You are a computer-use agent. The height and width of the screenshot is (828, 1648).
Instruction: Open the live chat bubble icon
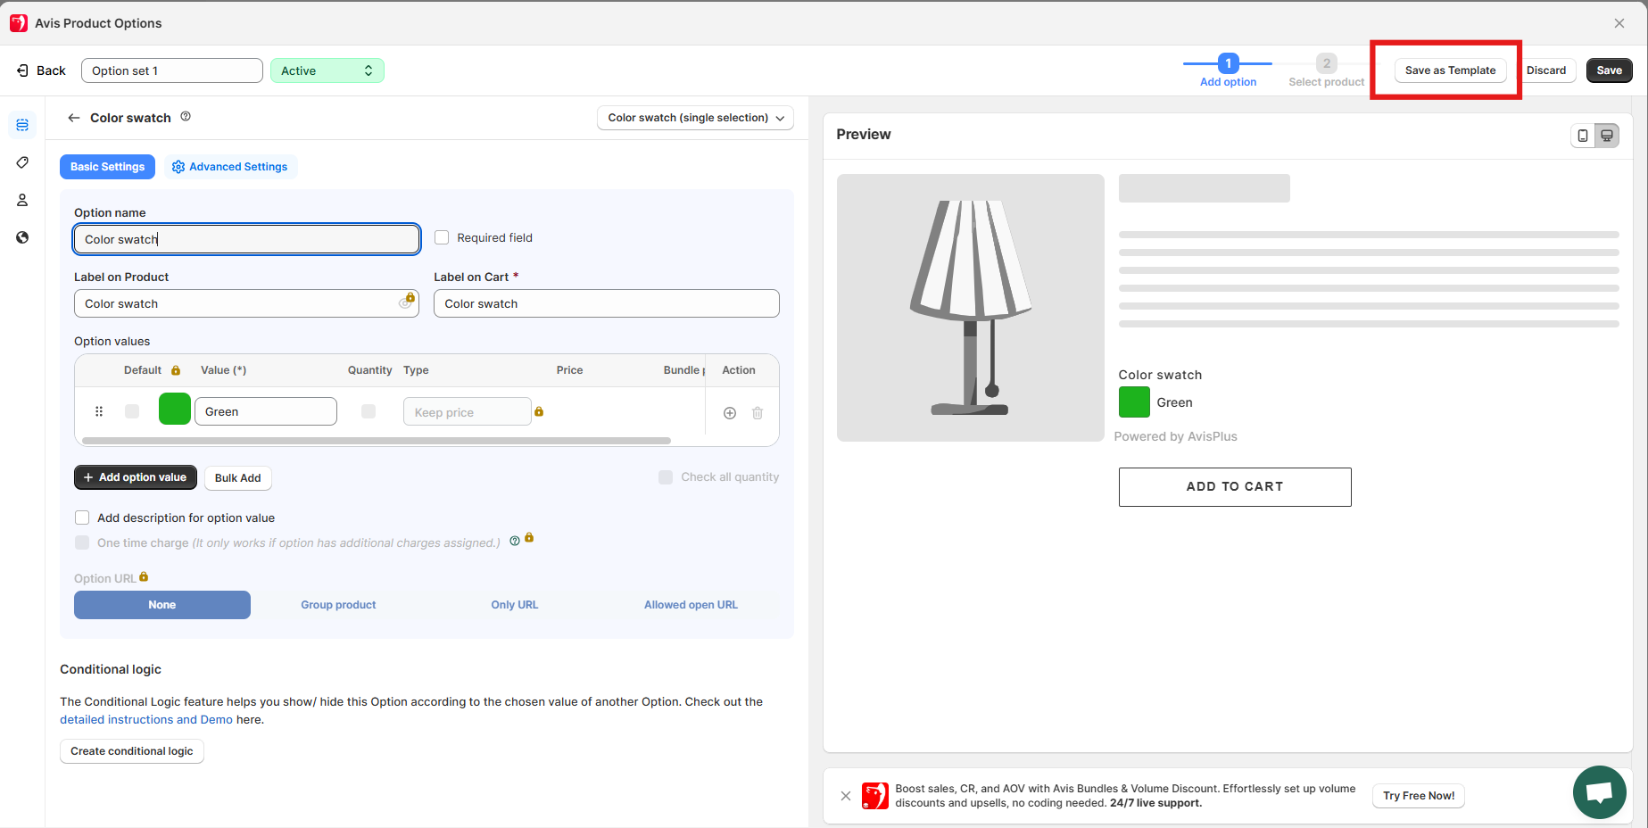(1599, 792)
